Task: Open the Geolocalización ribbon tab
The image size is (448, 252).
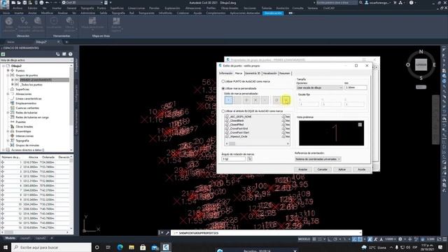Action: [273, 13]
